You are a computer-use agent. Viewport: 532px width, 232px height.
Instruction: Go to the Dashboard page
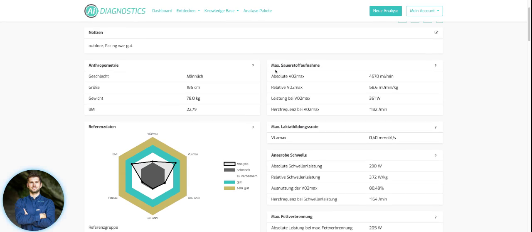point(162,11)
